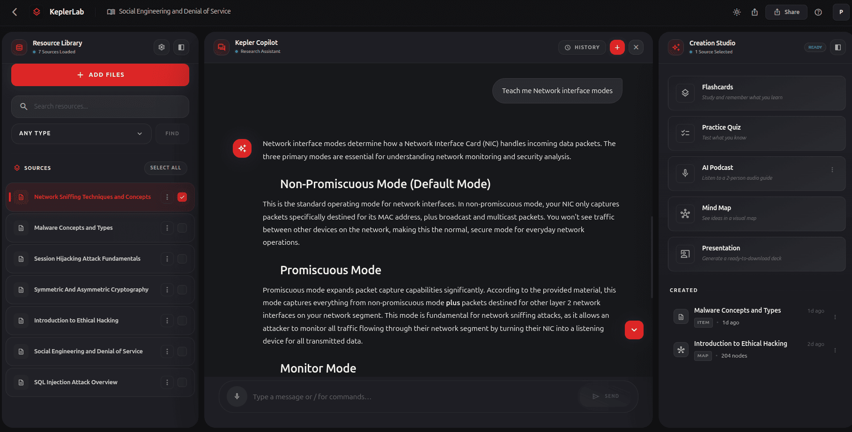This screenshot has height=432, width=852.
Task: Check SQL Injection Attack Overview source
Action: coord(182,382)
